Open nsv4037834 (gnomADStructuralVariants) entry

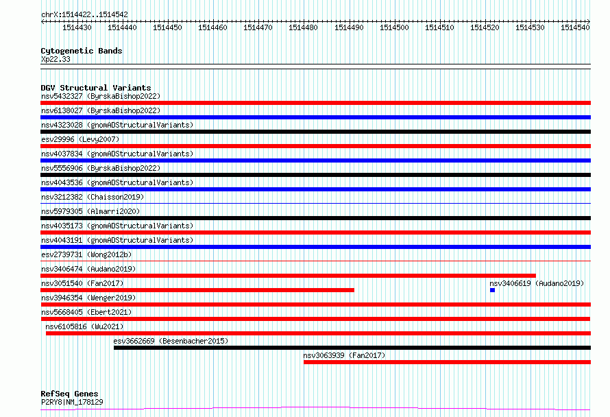[x=117, y=154]
